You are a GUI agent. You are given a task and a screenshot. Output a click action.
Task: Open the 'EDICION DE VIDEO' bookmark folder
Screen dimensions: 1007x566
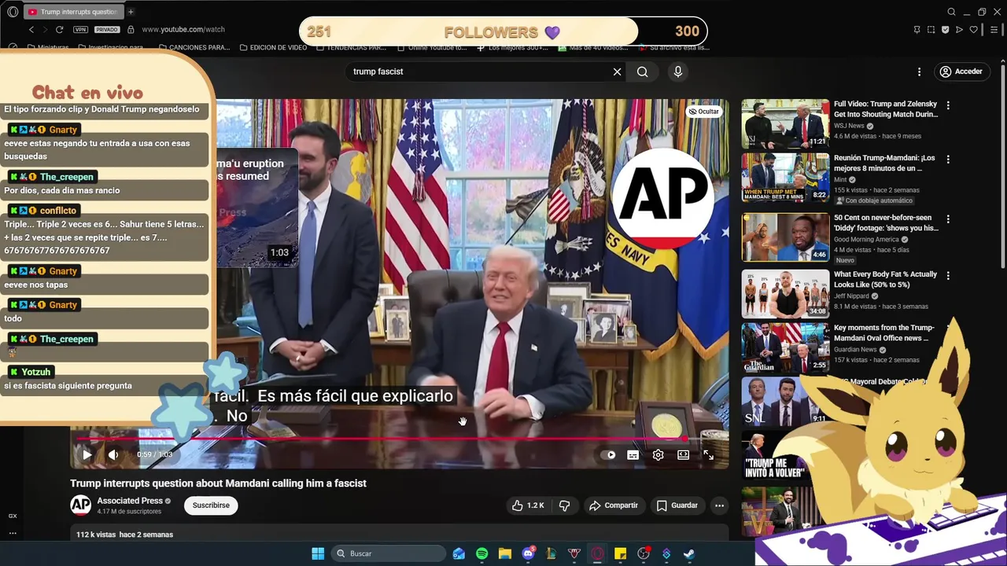[273, 47]
